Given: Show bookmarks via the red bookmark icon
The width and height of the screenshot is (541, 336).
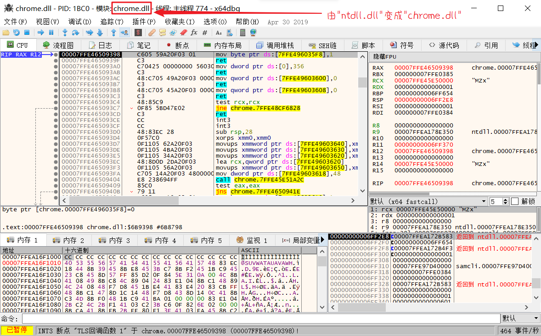Looking at the screenshot, I should [184, 33].
